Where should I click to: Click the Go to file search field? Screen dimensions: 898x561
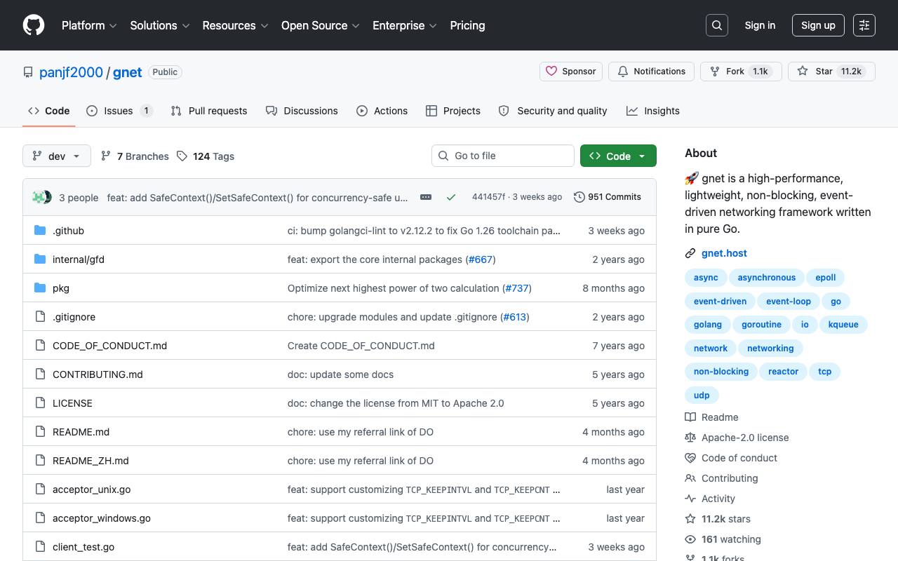[503, 156]
